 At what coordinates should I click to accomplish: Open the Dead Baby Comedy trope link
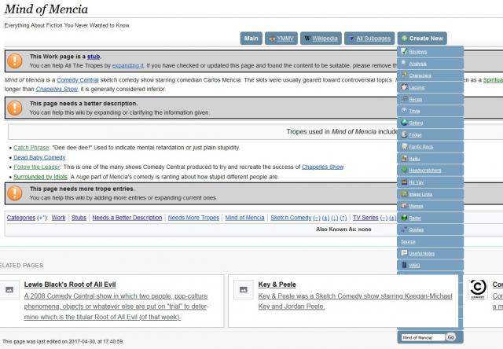point(39,157)
